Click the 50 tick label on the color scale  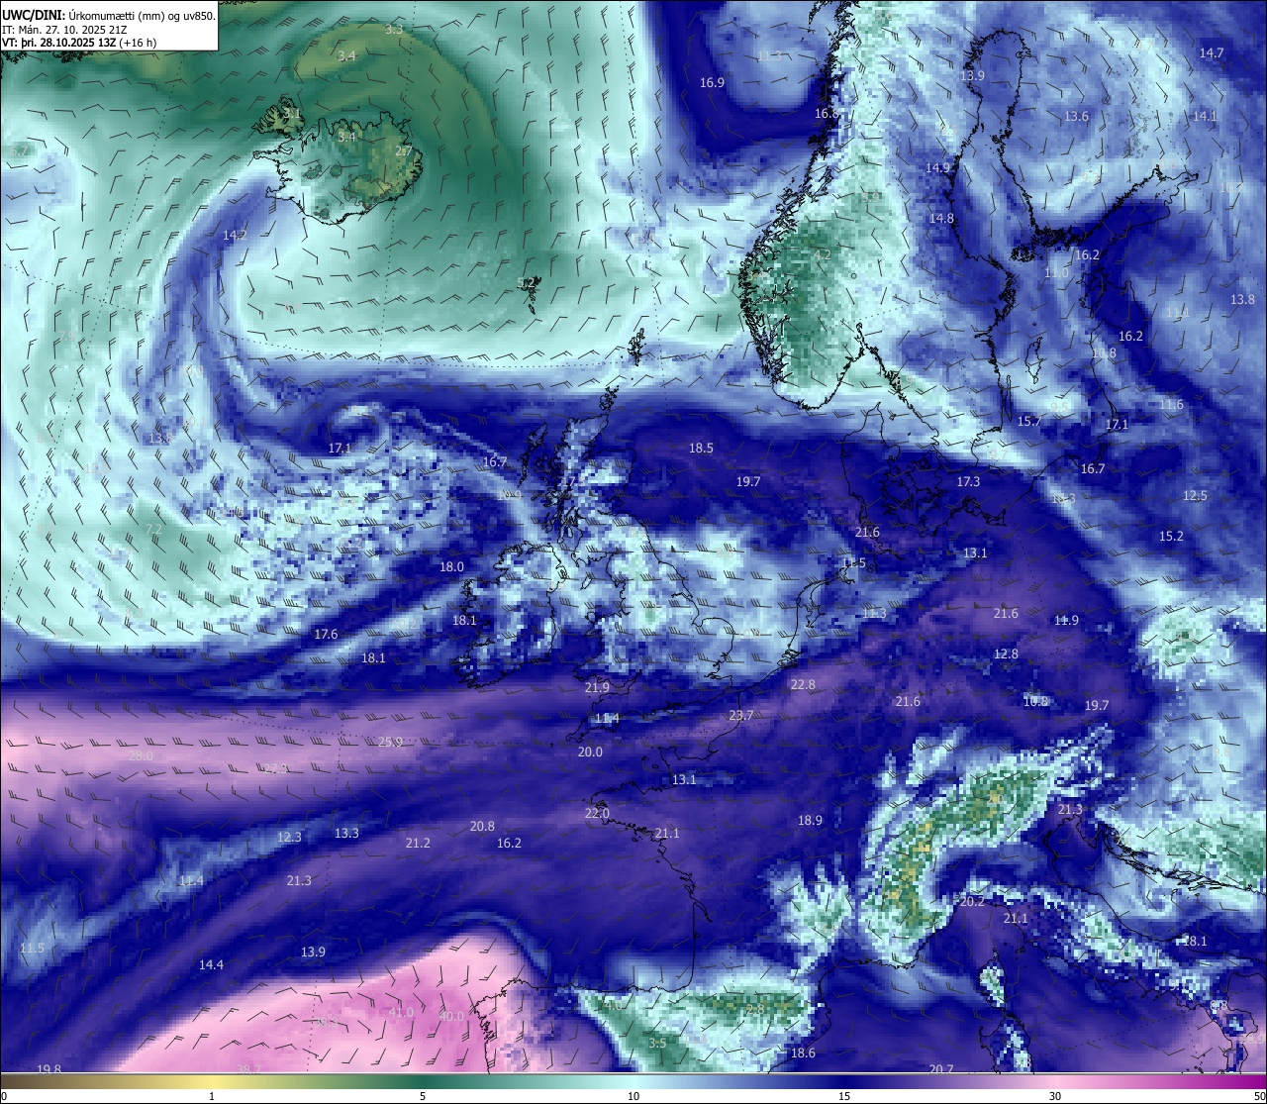[1258, 1096]
